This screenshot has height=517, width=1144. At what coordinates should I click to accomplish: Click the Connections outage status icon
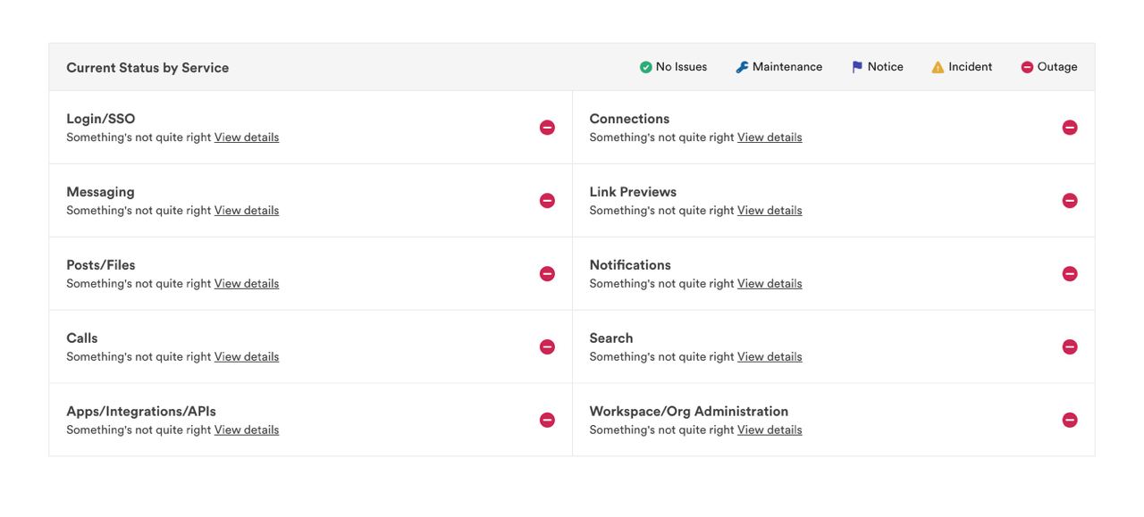click(1070, 128)
